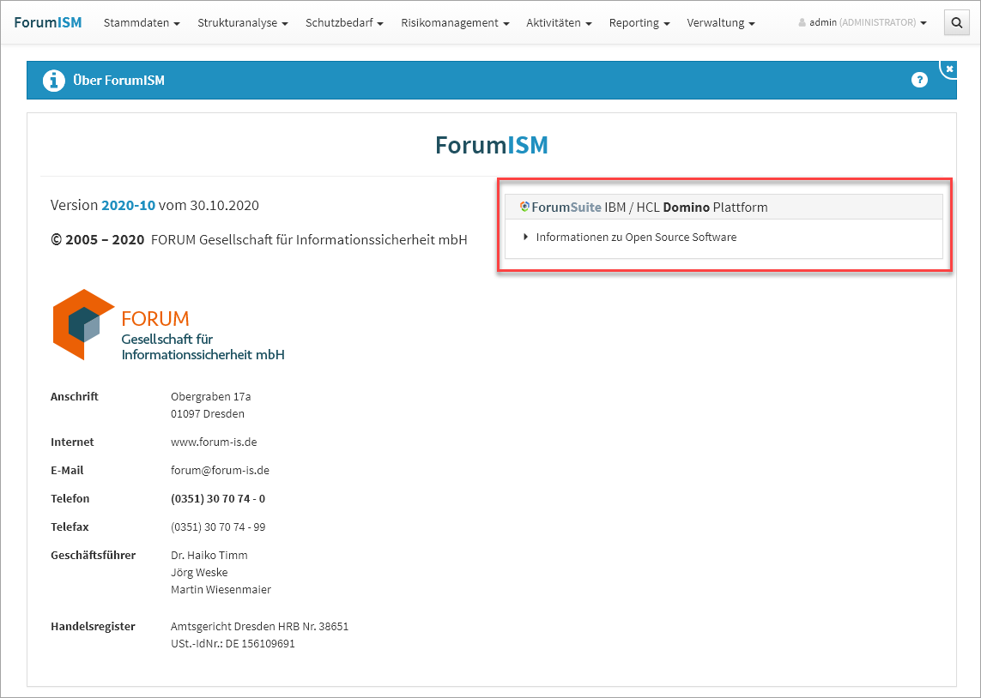The height and width of the screenshot is (698, 981).
Task: Select the phone number (0351) 30 70 74 - 0
Action: [x=218, y=499]
